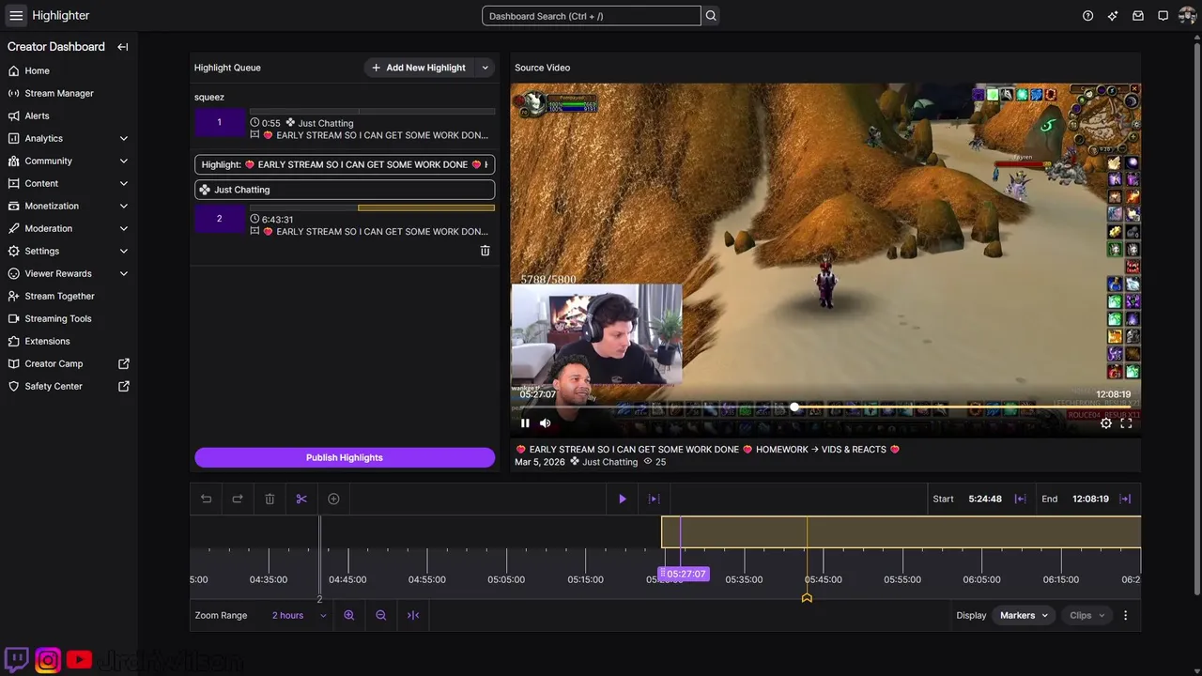Select highlight 2 thumbnail in the queue

tap(220, 220)
